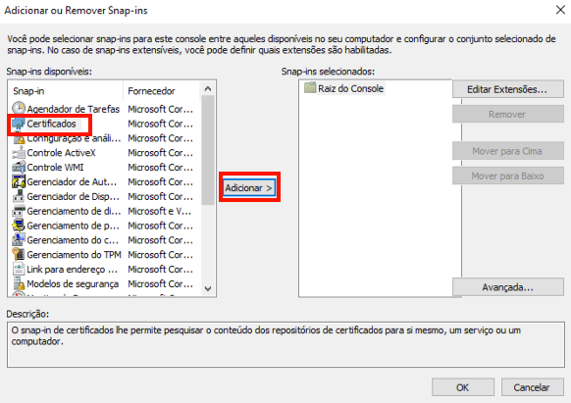The height and width of the screenshot is (403, 571).
Task: Select the Gerenciador de Disp... icon
Action: point(19,196)
